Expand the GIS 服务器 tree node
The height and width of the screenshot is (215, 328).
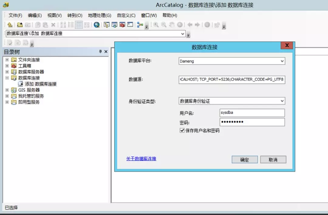point(7,90)
